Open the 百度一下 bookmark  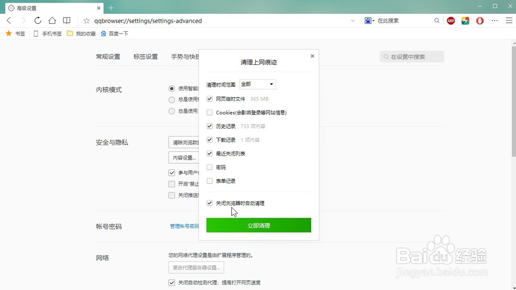coord(115,33)
